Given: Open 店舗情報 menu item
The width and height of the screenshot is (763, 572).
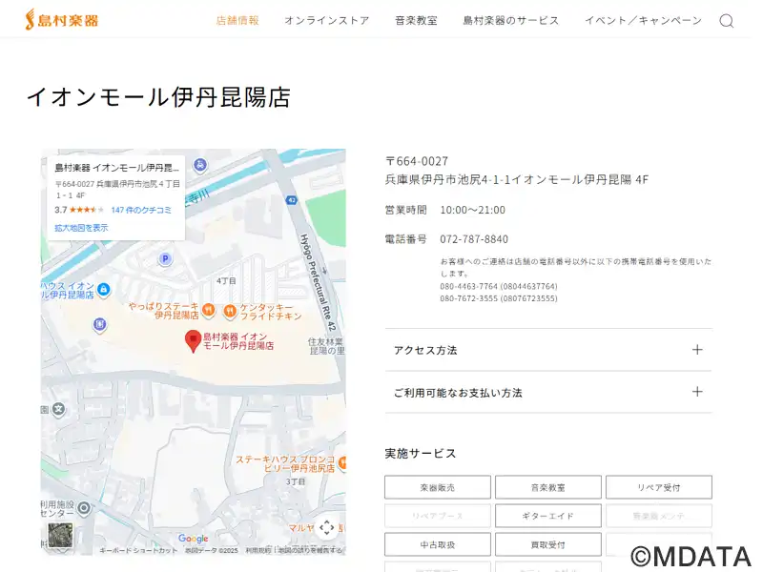Looking at the screenshot, I should coord(237,20).
